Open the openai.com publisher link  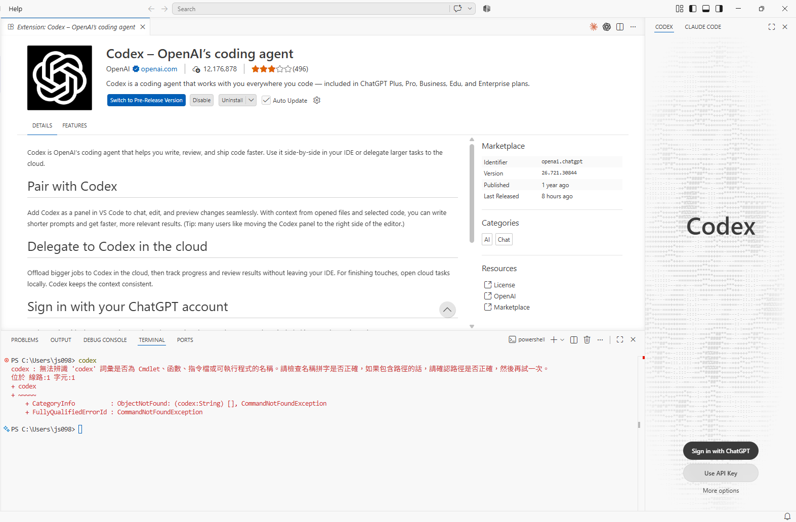159,69
